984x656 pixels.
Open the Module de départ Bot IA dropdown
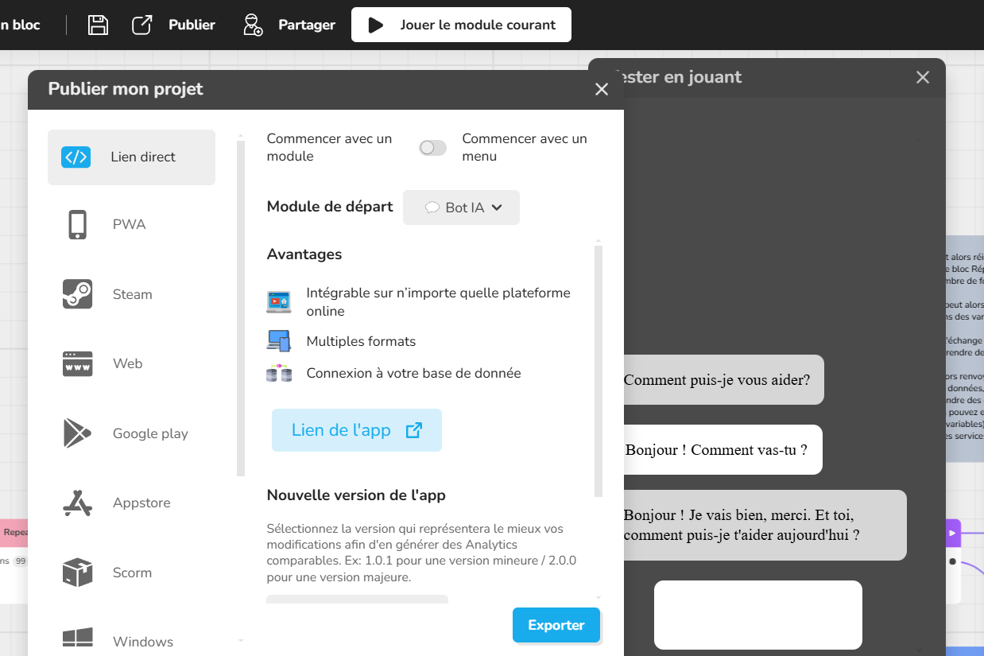(x=461, y=208)
